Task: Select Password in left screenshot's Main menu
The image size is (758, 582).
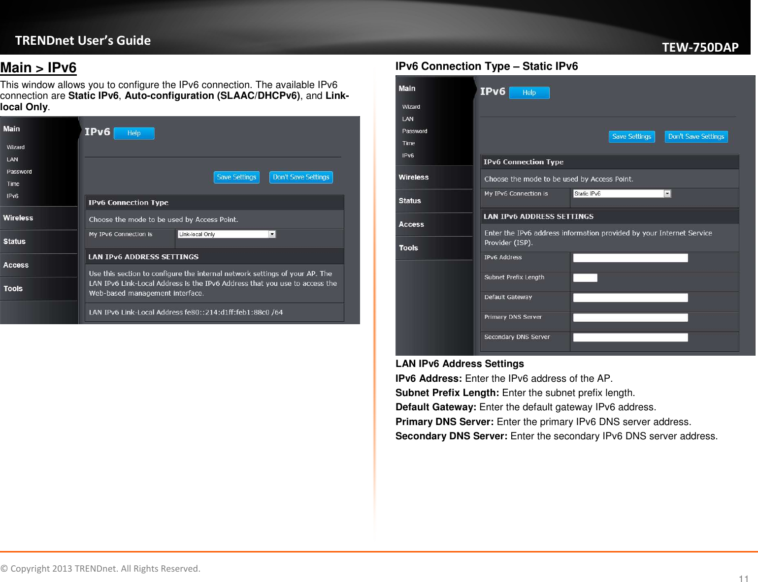Action: tap(19, 172)
